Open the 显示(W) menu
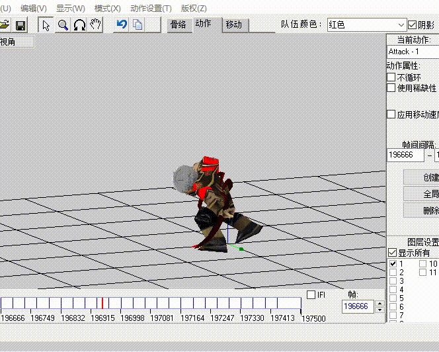 pos(71,9)
